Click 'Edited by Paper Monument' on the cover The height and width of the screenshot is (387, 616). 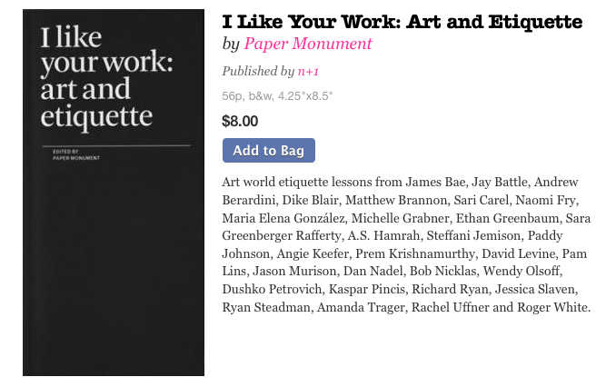(x=76, y=154)
